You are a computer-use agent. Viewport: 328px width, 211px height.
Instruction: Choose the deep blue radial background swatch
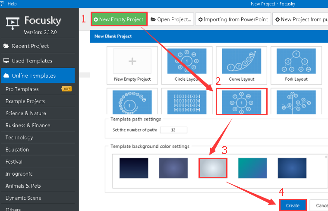(292, 168)
